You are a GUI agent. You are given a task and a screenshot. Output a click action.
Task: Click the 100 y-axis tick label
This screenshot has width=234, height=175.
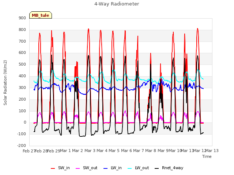22,111
